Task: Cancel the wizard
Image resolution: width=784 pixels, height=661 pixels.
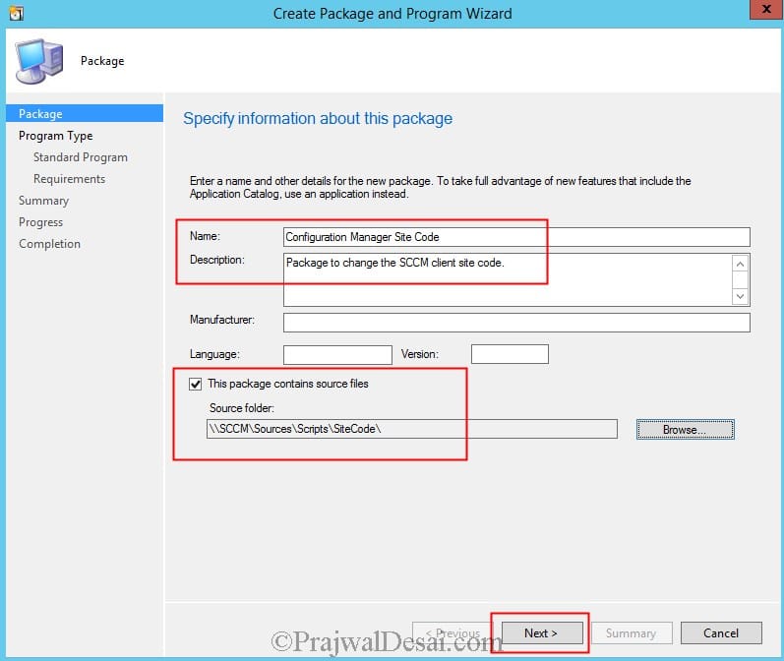Action: pyautogui.click(x=721, y=633)
